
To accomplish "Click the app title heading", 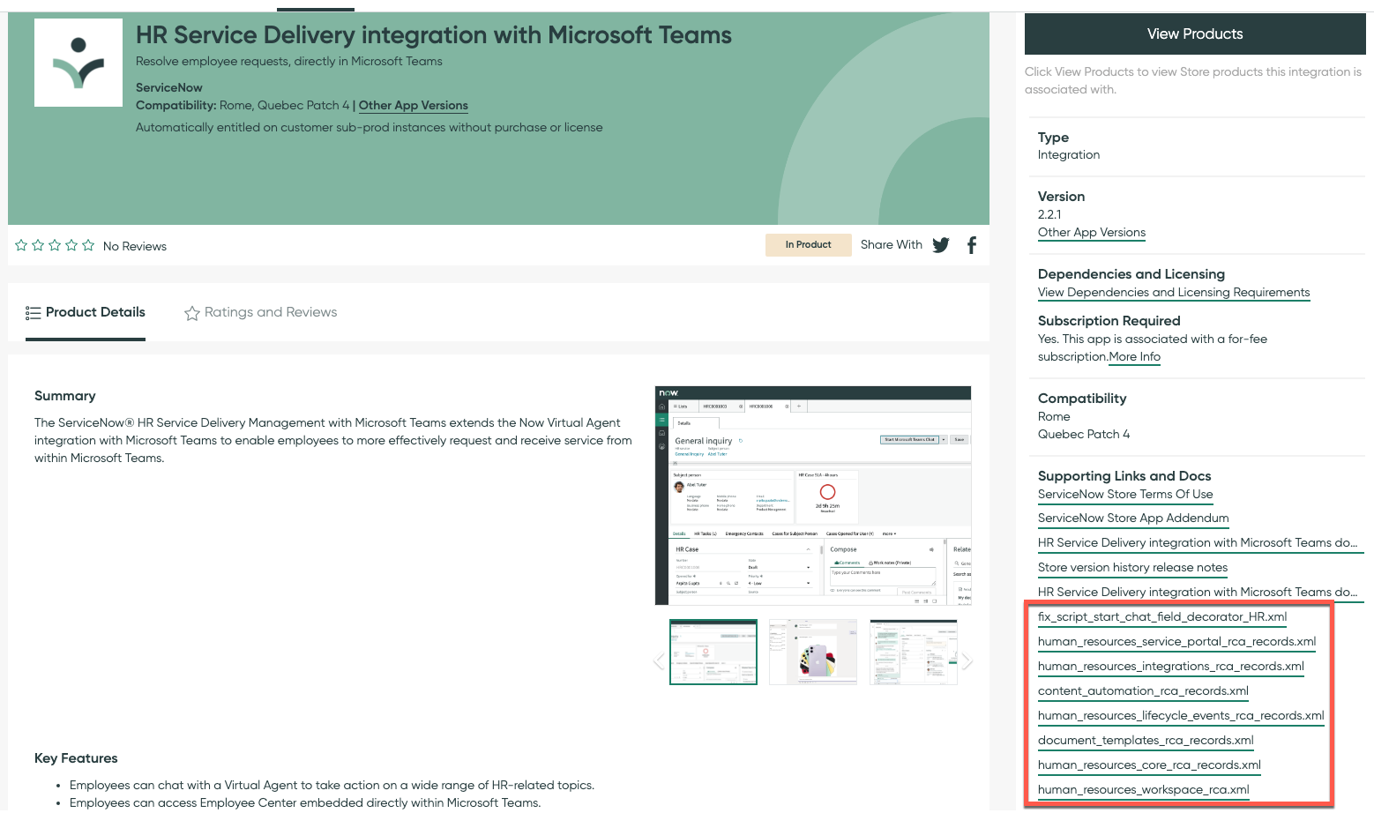I will coord(434,35).
